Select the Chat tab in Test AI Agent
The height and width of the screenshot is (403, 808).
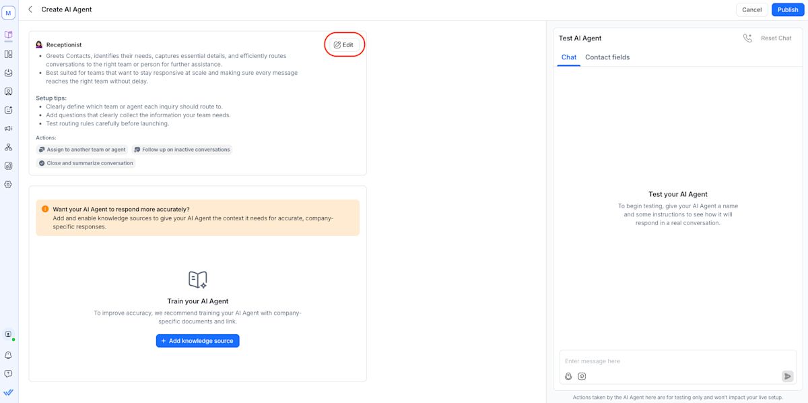(568, 57)
